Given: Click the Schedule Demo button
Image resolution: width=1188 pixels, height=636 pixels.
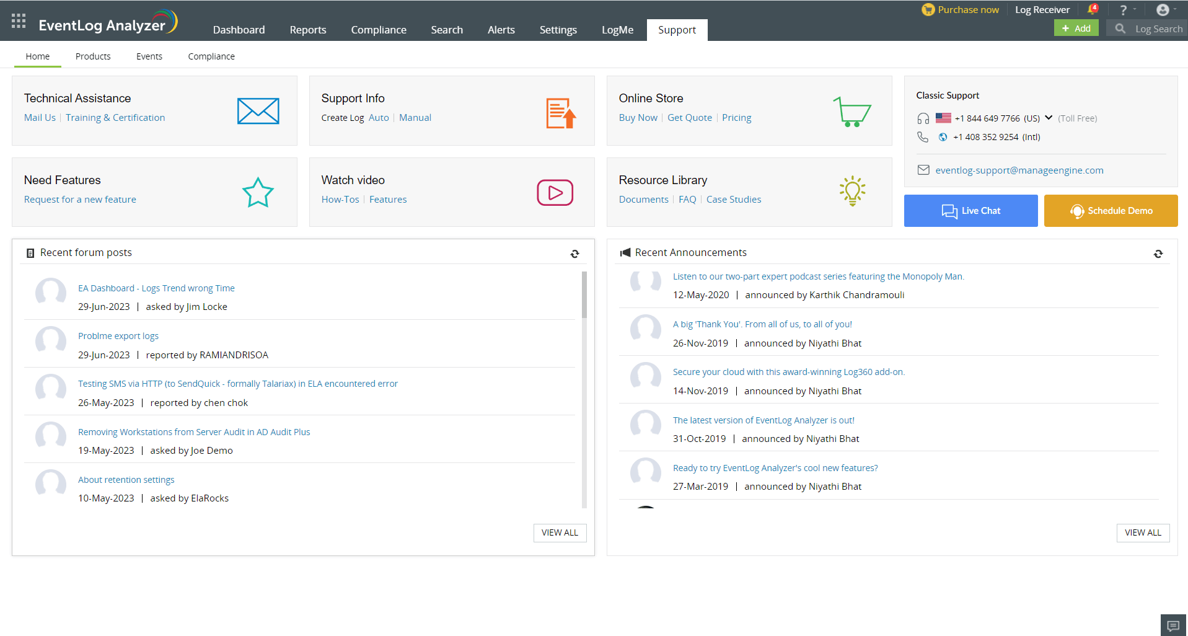Looking at the screenshot, I should click(x=1111, y=211).
